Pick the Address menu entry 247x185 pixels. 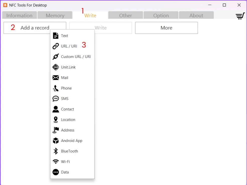pos(68,130)
